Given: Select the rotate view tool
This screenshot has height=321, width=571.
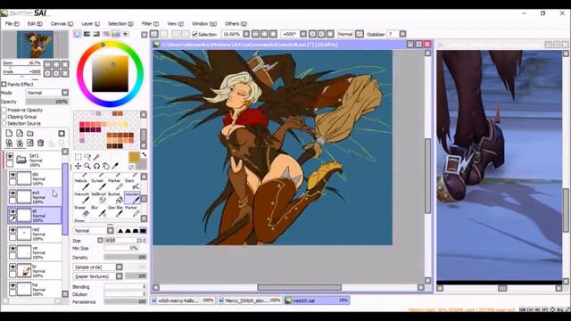Looking at the screenshot, I should click(96, 167).
